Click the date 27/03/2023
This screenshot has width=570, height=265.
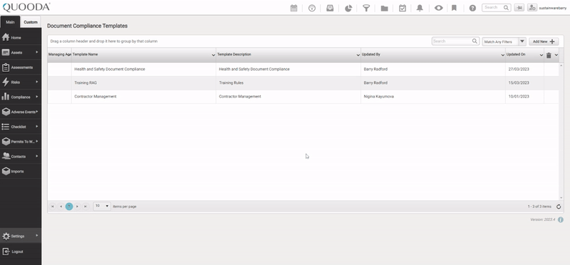click(x=519, y=69)
